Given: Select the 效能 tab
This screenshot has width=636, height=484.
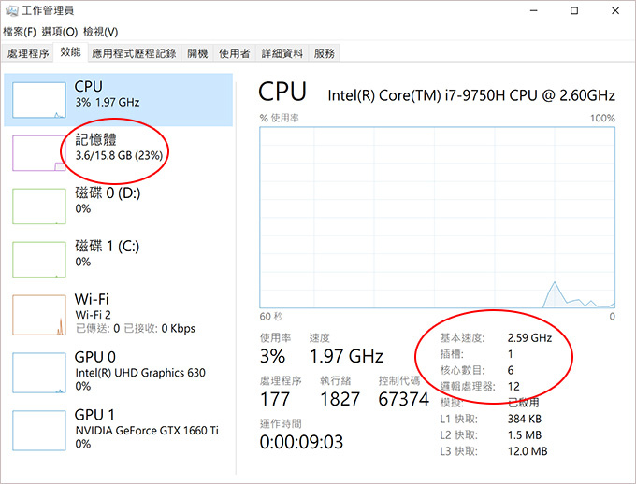Looking at the screenshot, I should (x=70, y=52).
